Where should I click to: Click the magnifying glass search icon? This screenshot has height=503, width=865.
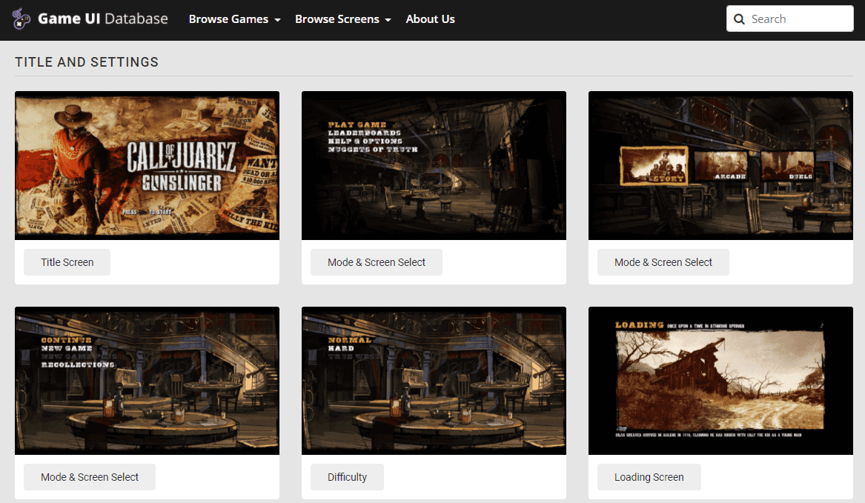(x=739, y=19)
